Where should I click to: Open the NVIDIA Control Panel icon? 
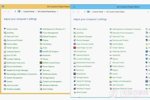pos(41,63)
